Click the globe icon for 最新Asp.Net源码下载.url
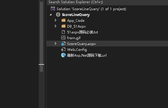The width and height of the screenshot is (168, 108). pos(63,55)
